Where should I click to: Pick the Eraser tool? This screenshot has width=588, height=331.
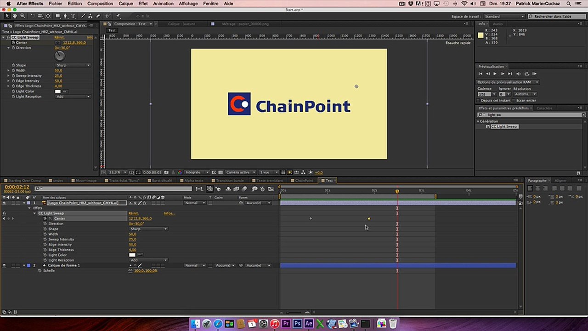[x=98, y=16]
